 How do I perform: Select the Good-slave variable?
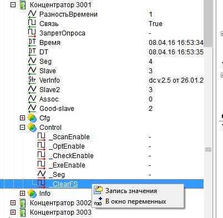pos(57,109)
